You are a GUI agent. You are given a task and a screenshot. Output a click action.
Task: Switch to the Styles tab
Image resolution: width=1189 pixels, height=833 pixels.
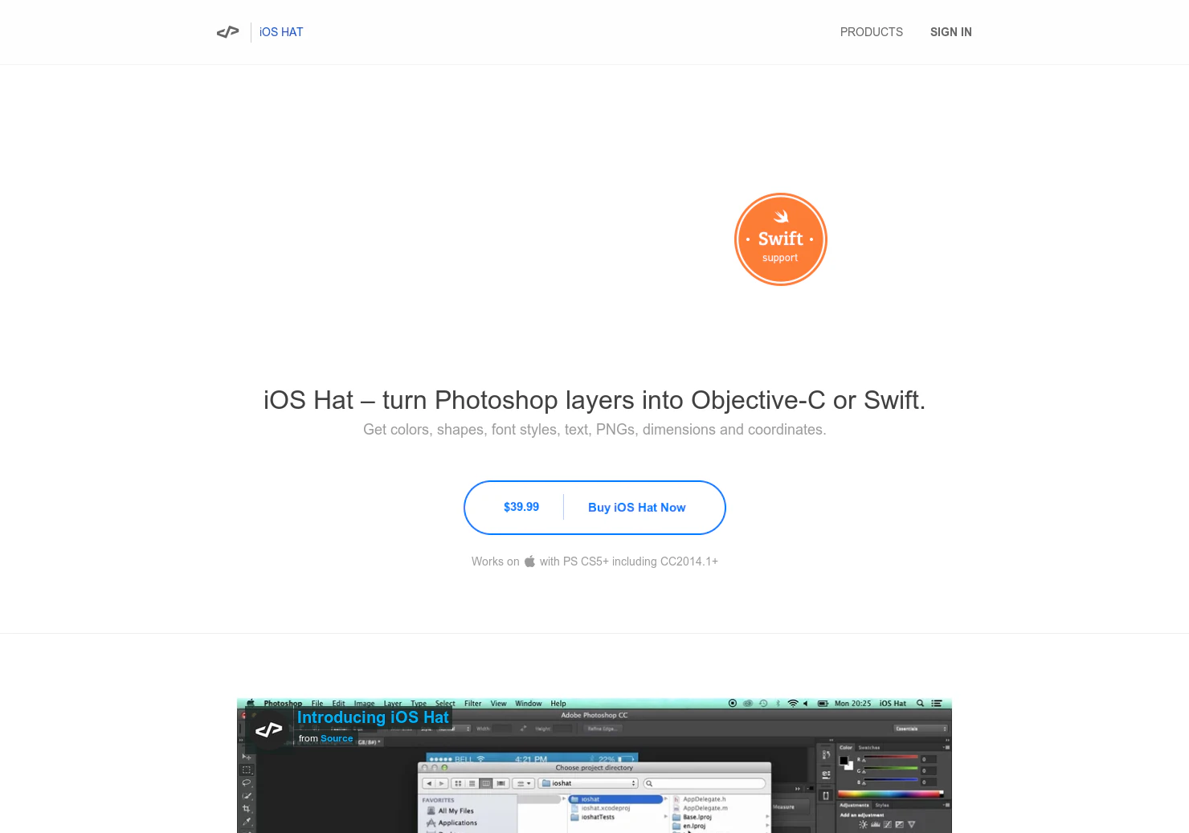tap(882, 805)
